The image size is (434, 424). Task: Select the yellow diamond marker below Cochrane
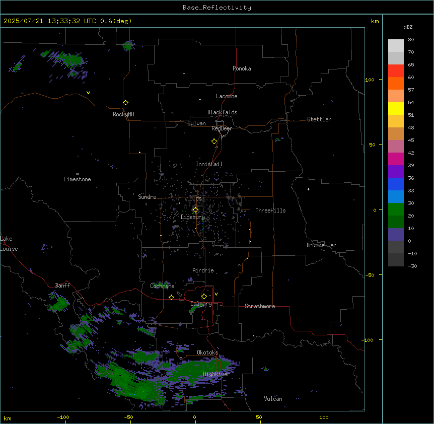tap(171, 297)
